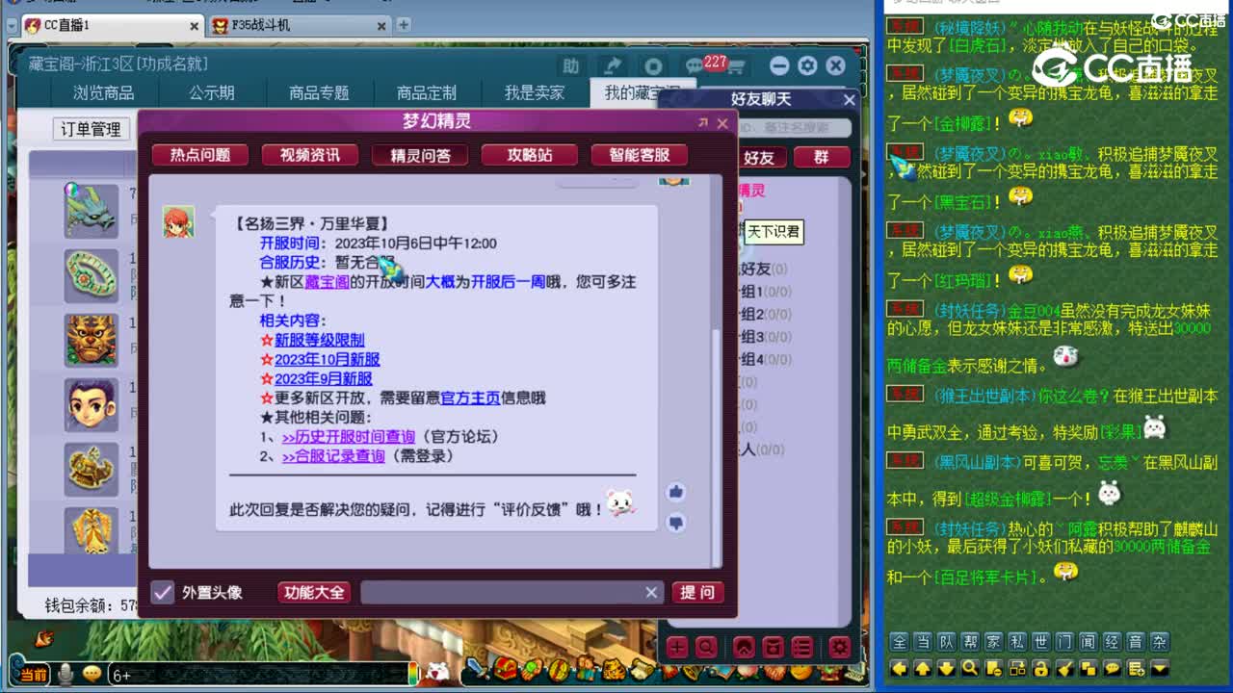Toggle the 全 chat channel filter
This screenshot has width=1233, height=693.
click(x=899, y=642)
